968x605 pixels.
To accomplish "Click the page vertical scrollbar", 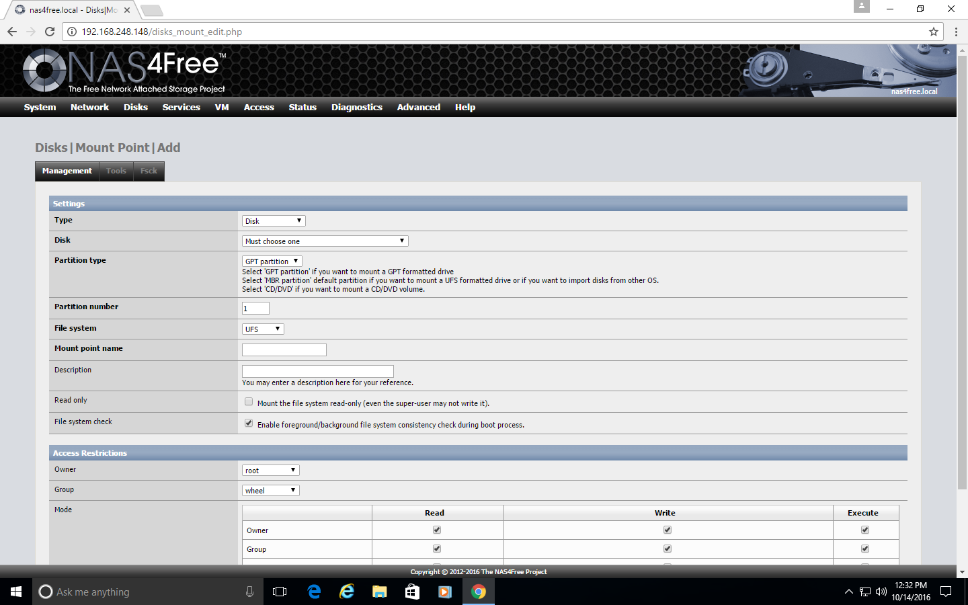I will tap(962, 269).
